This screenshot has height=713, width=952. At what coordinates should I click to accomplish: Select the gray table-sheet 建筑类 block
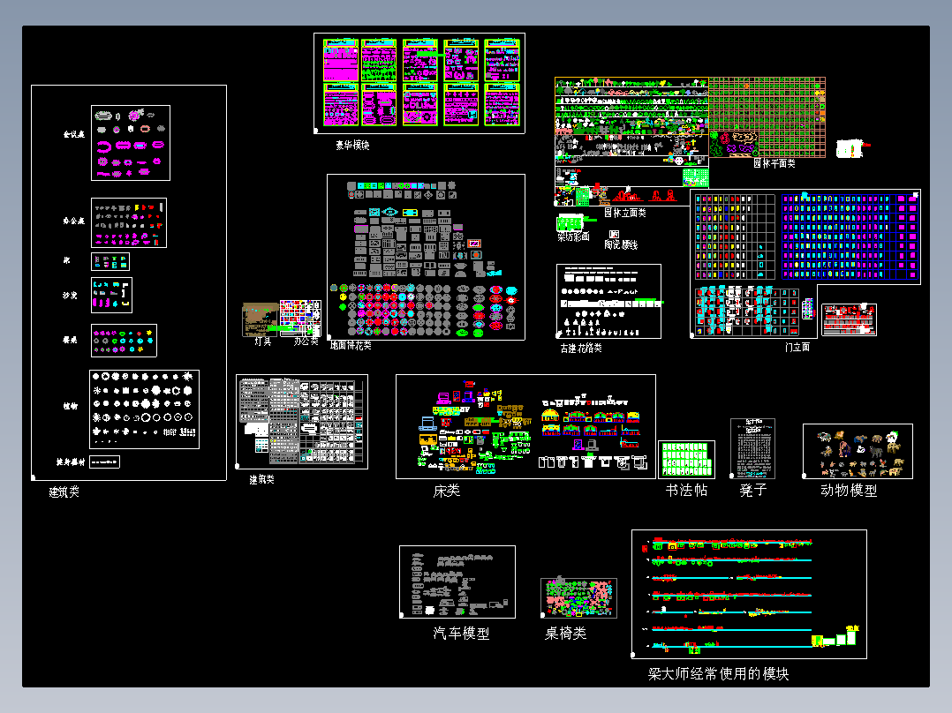[x=302, y=422]
